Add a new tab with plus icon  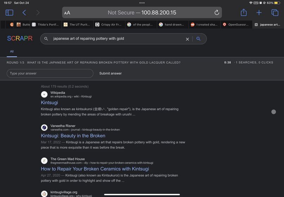coord(259,12)
